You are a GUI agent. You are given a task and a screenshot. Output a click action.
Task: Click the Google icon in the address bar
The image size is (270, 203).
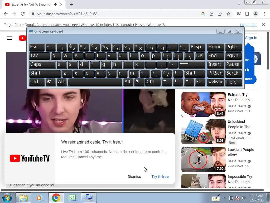(203, 14)
